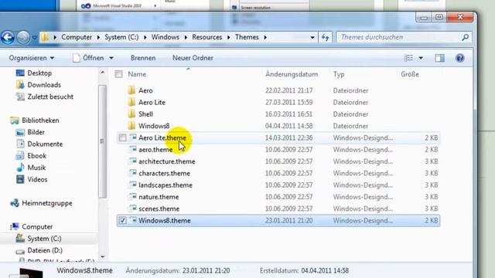
Task: Select Heimnetzgruppe in the sidebar
Action: click(x=41, y=203)
